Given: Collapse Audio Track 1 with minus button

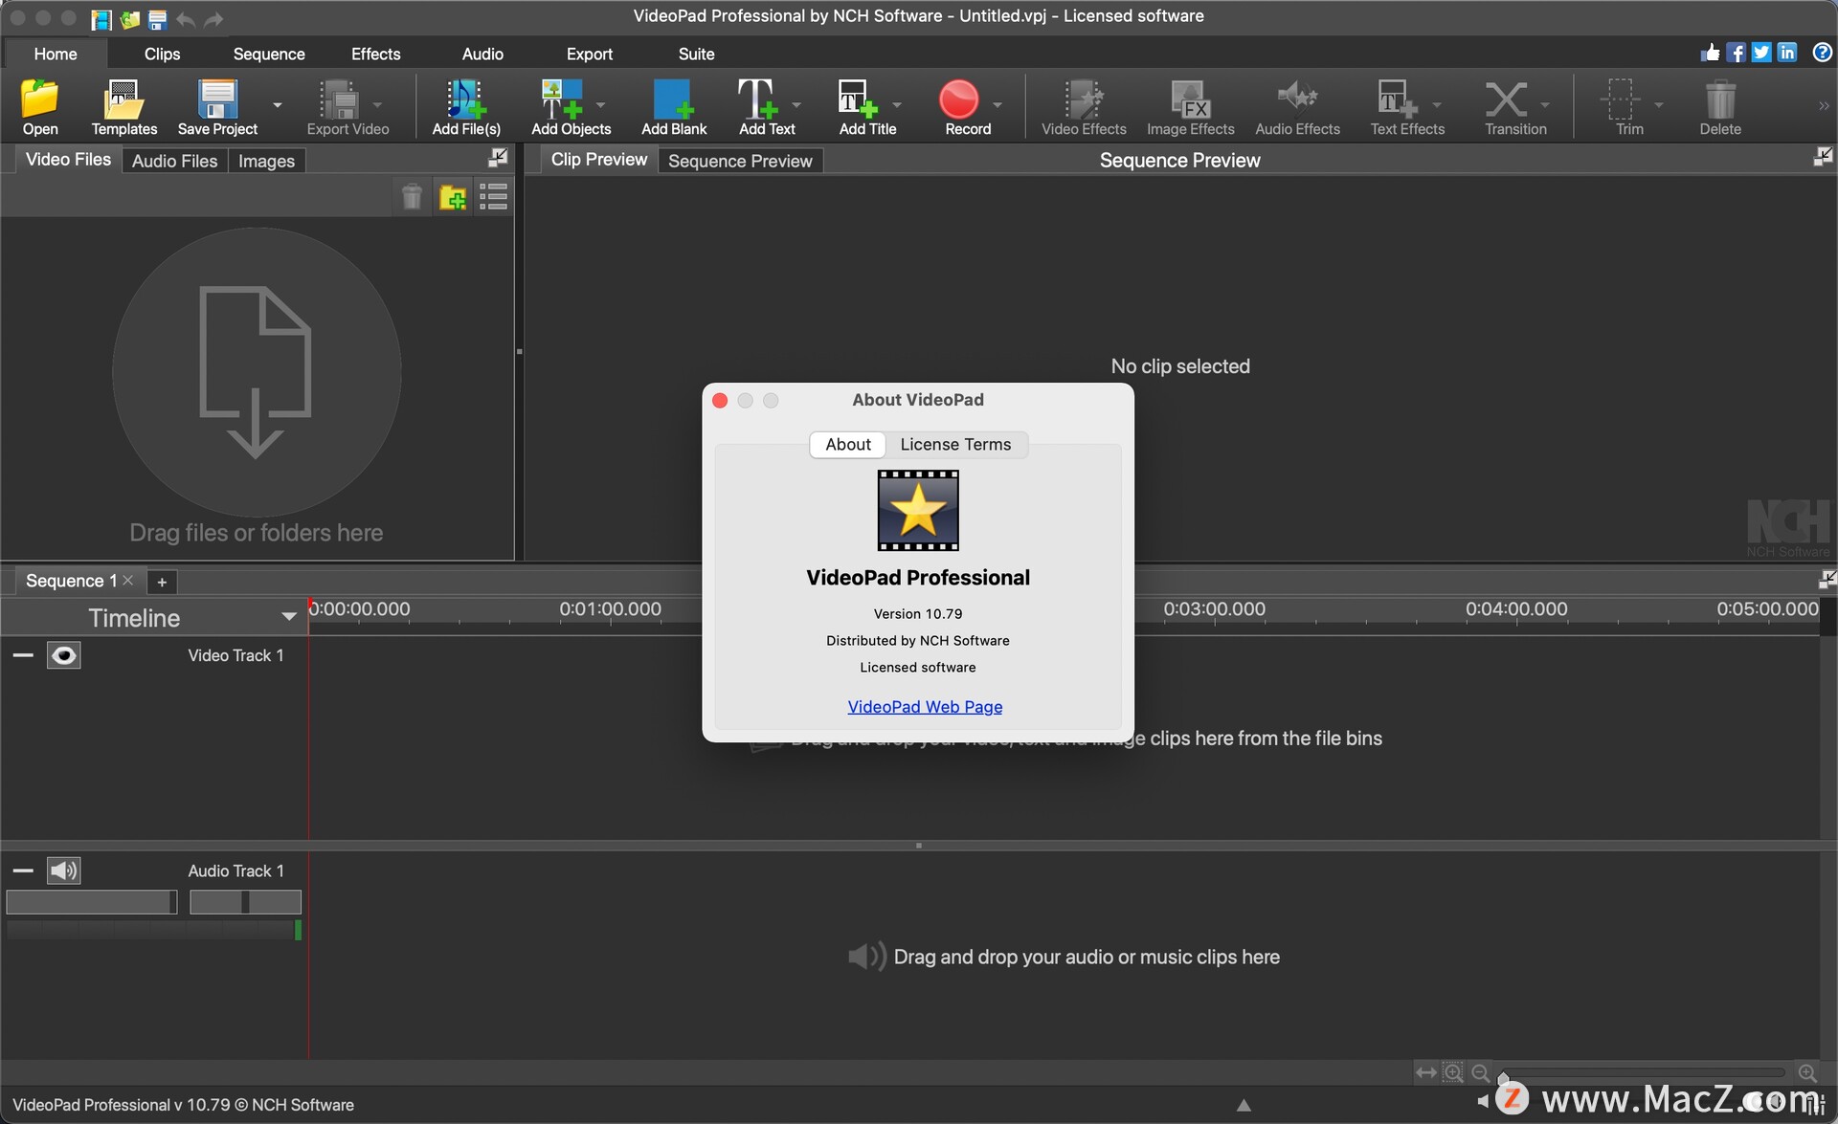Looking at the screenshot, I should click(x=23, y=871).
